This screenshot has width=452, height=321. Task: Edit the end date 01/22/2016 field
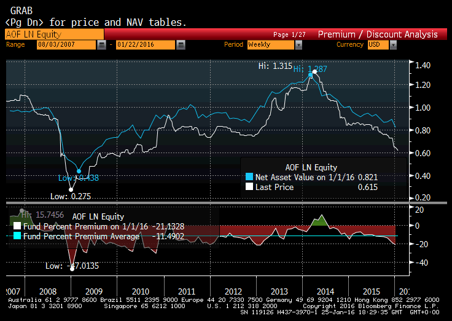click(146, 45)
